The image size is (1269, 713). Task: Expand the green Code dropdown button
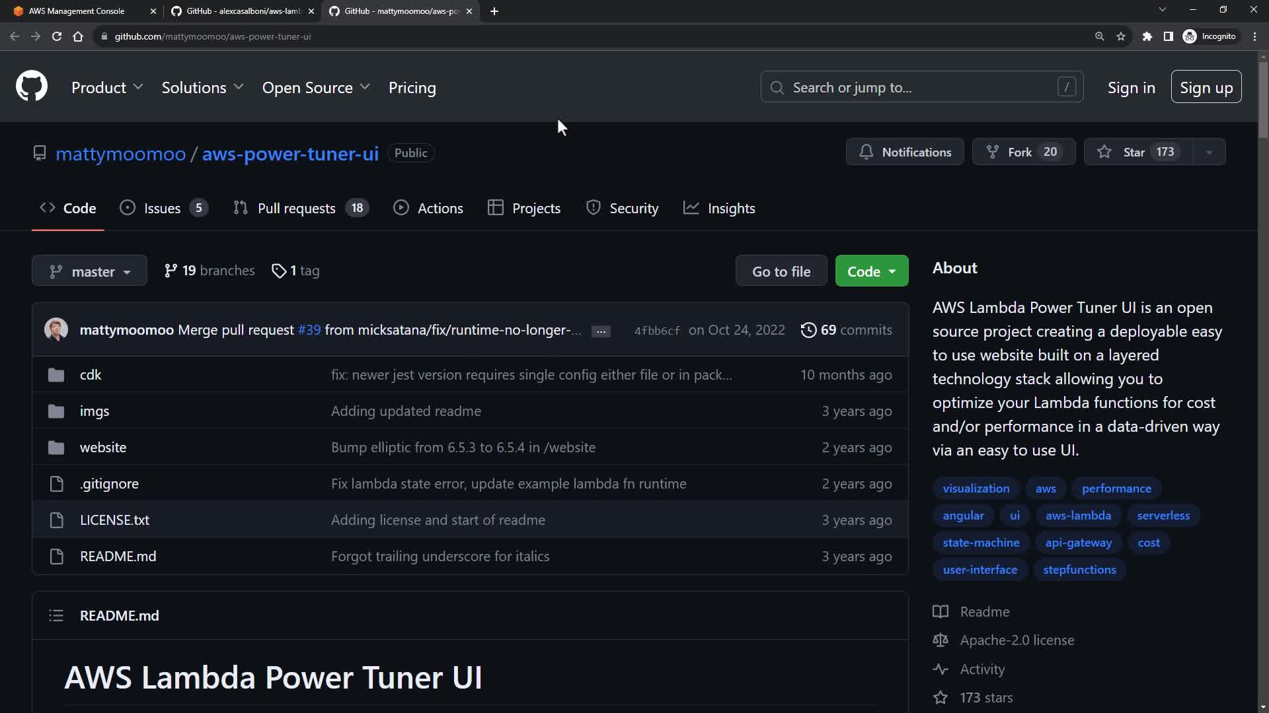tap(871, 271)
